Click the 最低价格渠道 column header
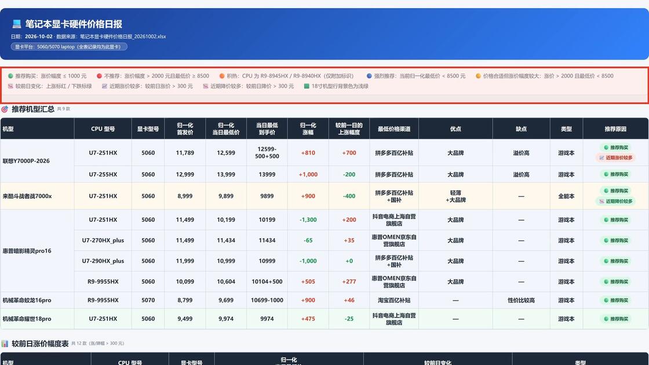This screenshot has height=365, width=649. [x=394, y=129]
